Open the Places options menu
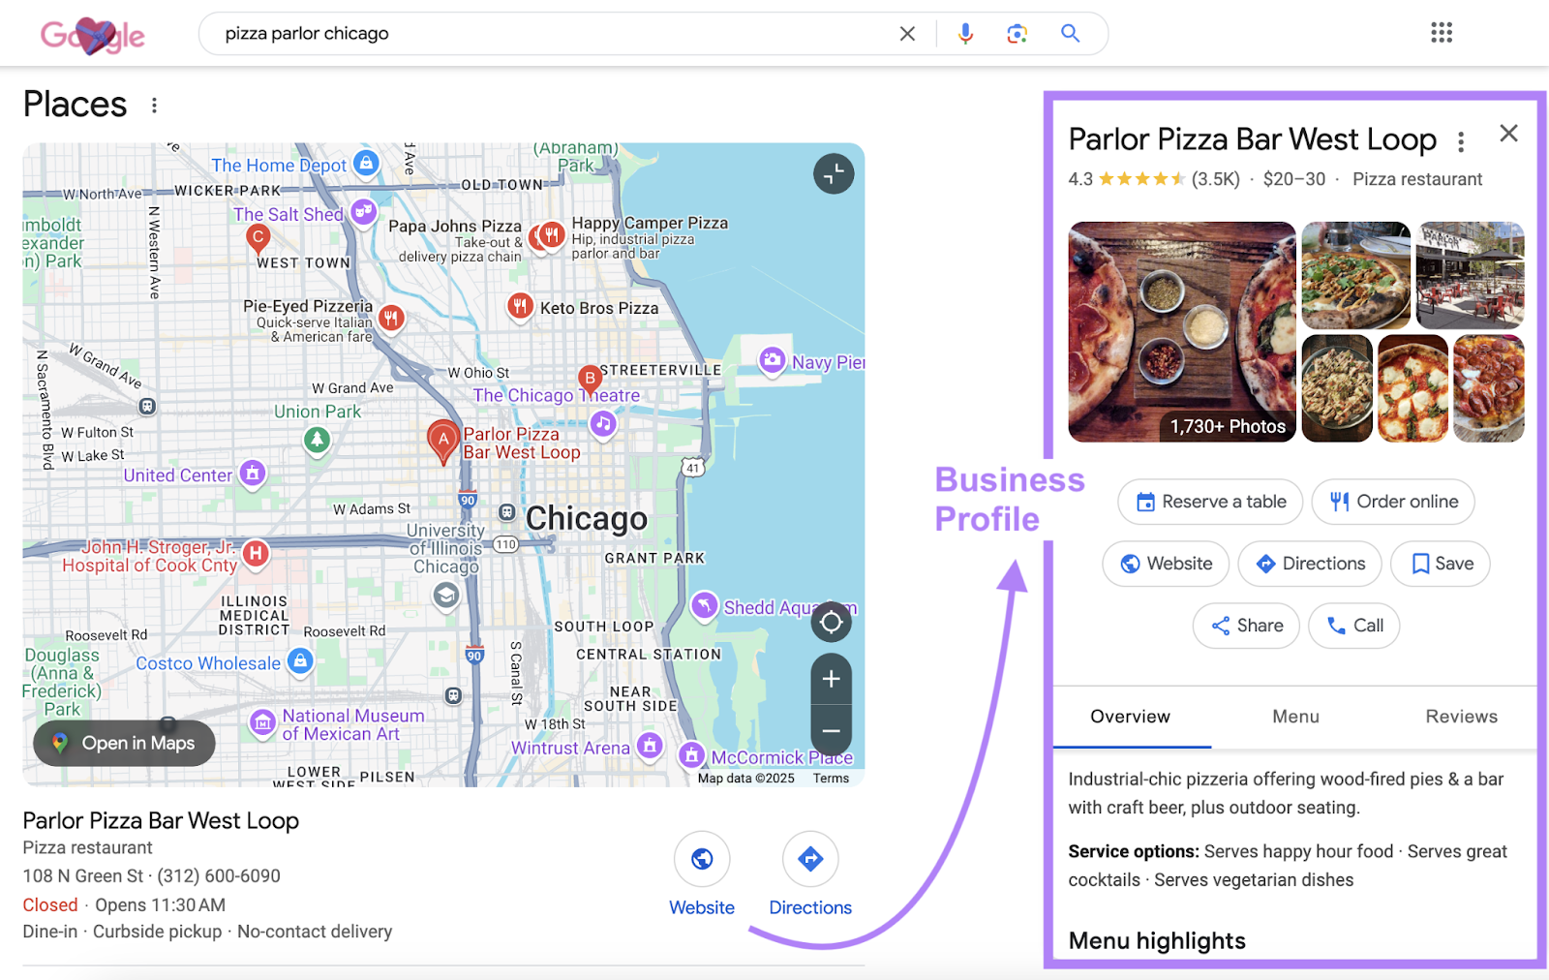Viewport: 1549px width, 980px height. point(154,105)
